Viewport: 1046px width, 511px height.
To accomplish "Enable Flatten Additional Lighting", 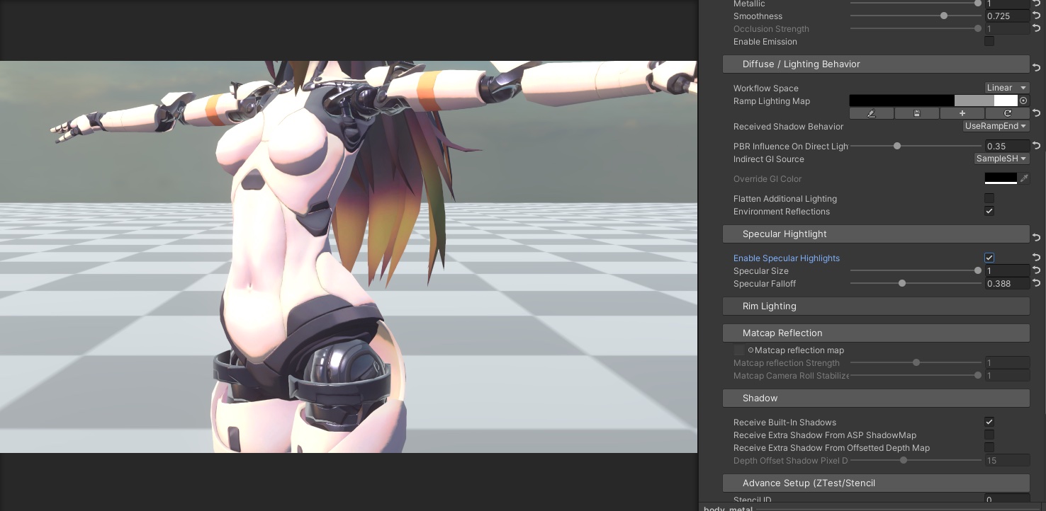I will [x=989, y=199].
